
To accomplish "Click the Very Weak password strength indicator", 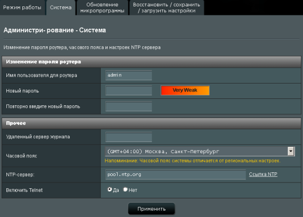I will (185, 90).
